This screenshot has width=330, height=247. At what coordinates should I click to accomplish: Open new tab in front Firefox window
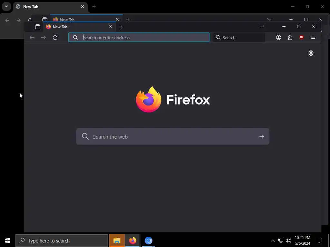coord(121,27)
